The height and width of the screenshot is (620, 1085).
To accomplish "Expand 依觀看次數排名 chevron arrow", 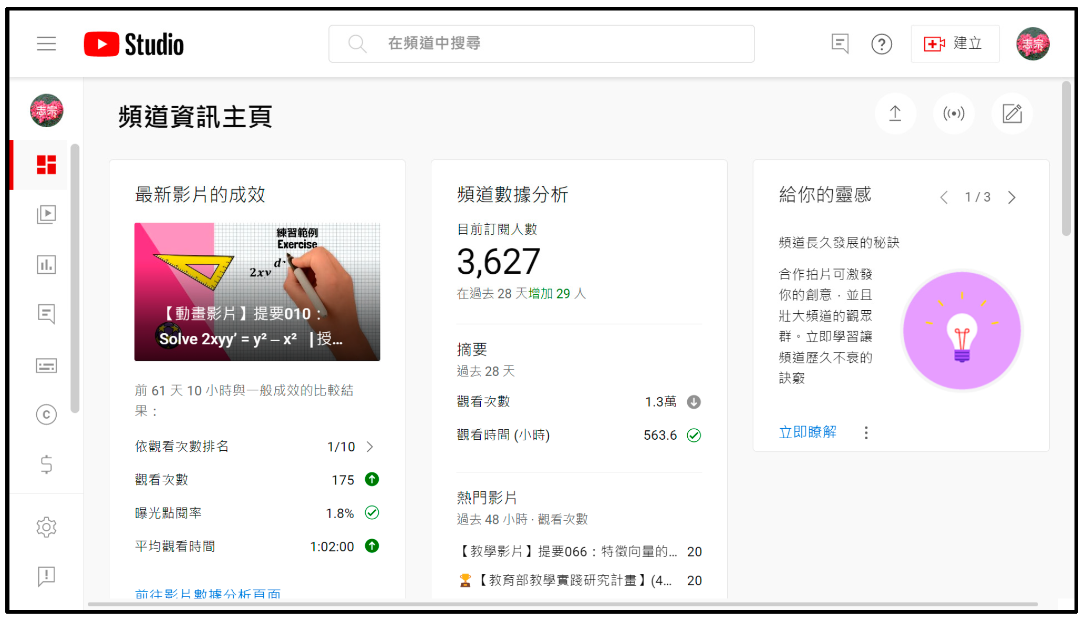I will 370,447.
